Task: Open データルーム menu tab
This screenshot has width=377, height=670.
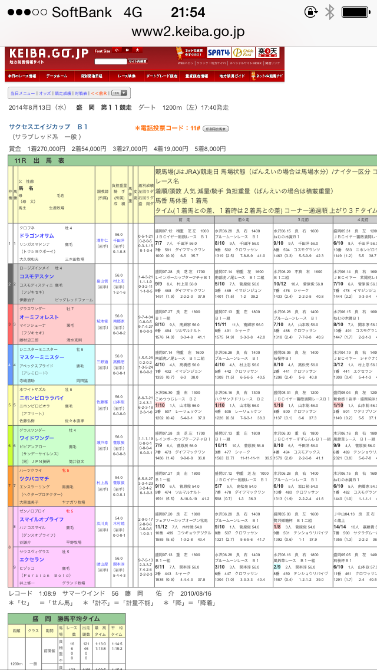Action: (x=57, y=76)
